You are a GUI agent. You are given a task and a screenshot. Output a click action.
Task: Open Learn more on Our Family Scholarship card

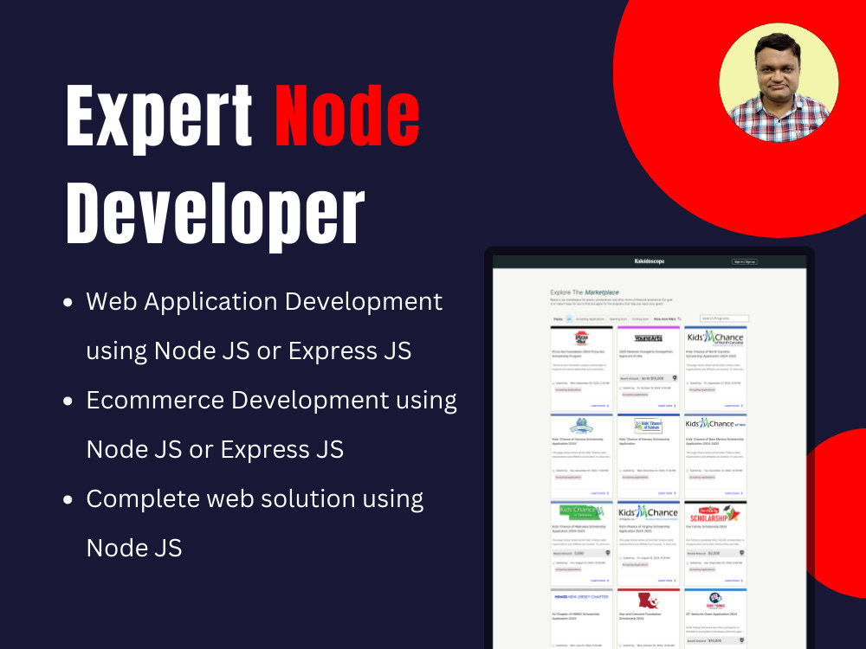734,581
